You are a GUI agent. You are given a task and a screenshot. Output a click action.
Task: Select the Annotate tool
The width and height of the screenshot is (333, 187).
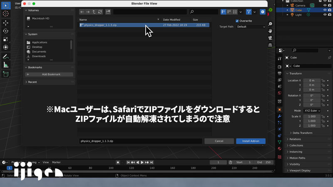pyautogui.click(x=5, y=57)
